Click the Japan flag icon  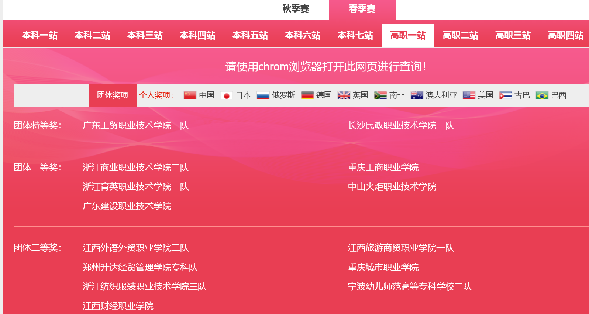226,95
